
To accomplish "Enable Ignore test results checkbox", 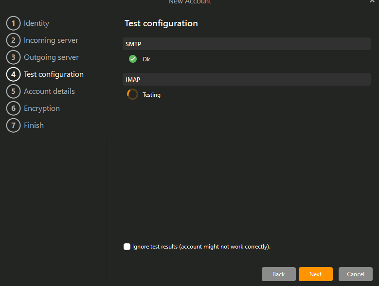I will click(127, 247).
